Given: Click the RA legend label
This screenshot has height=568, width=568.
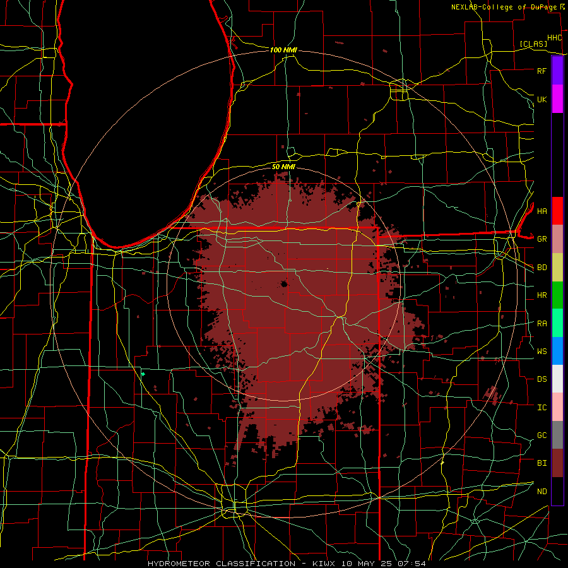Looking at the screenshot, I should click(x=542, y=324).
